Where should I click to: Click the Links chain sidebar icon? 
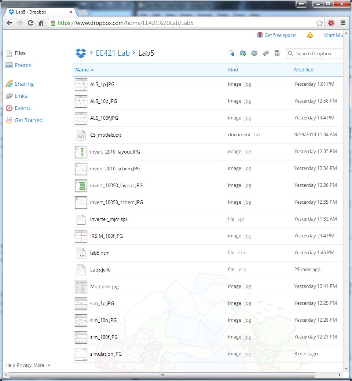(x=9, y=96)
